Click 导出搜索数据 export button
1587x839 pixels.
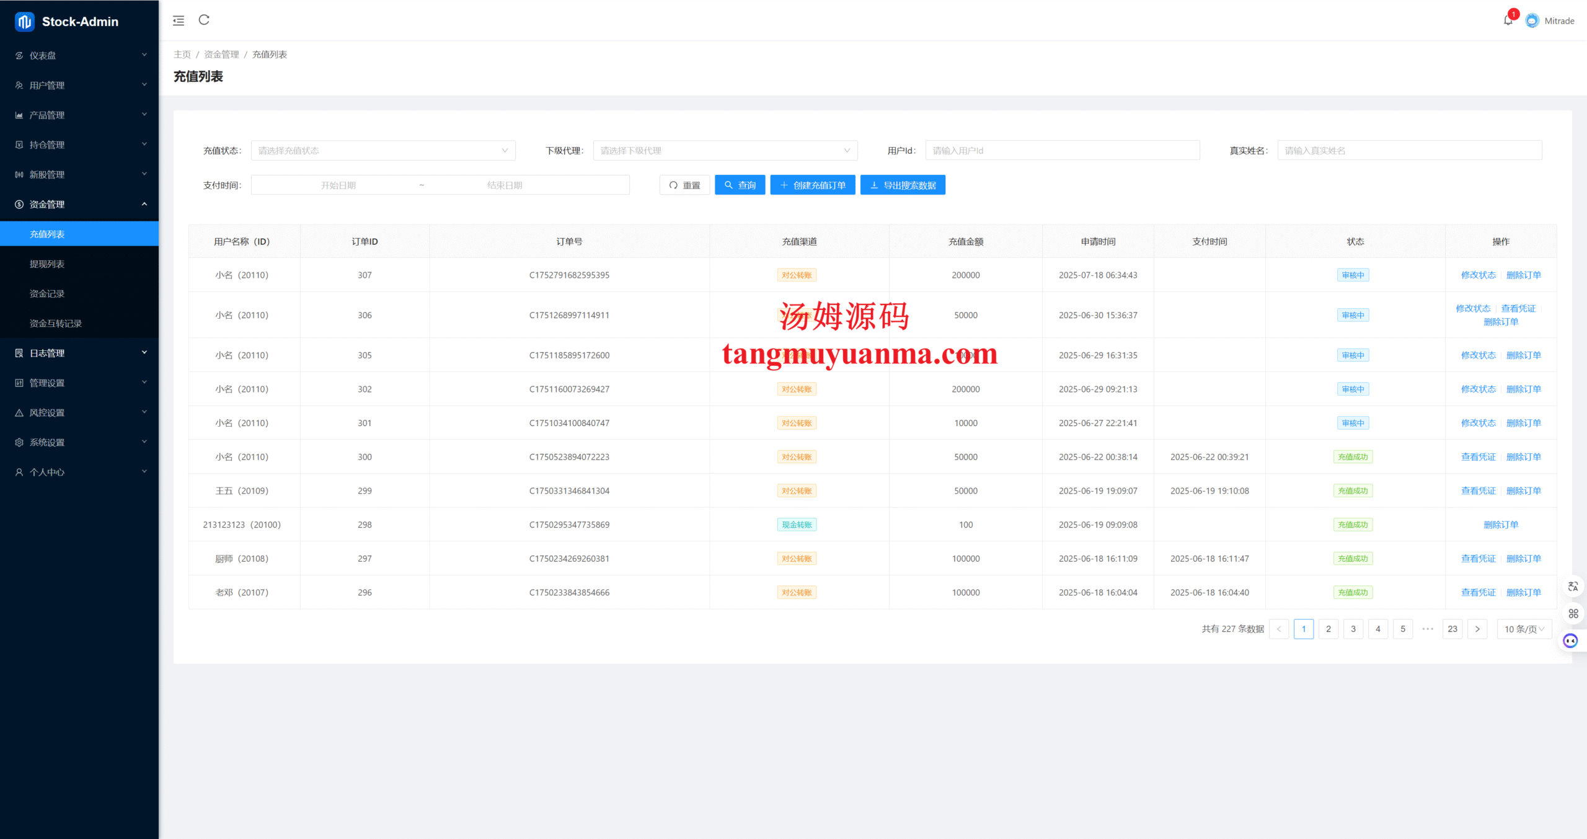point(903,185)
